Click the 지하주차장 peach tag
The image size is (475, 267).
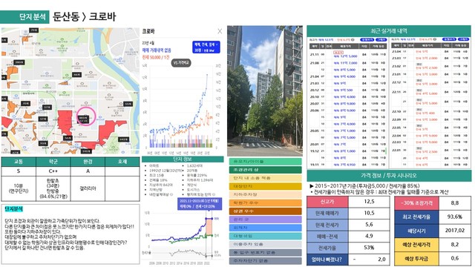266,194
